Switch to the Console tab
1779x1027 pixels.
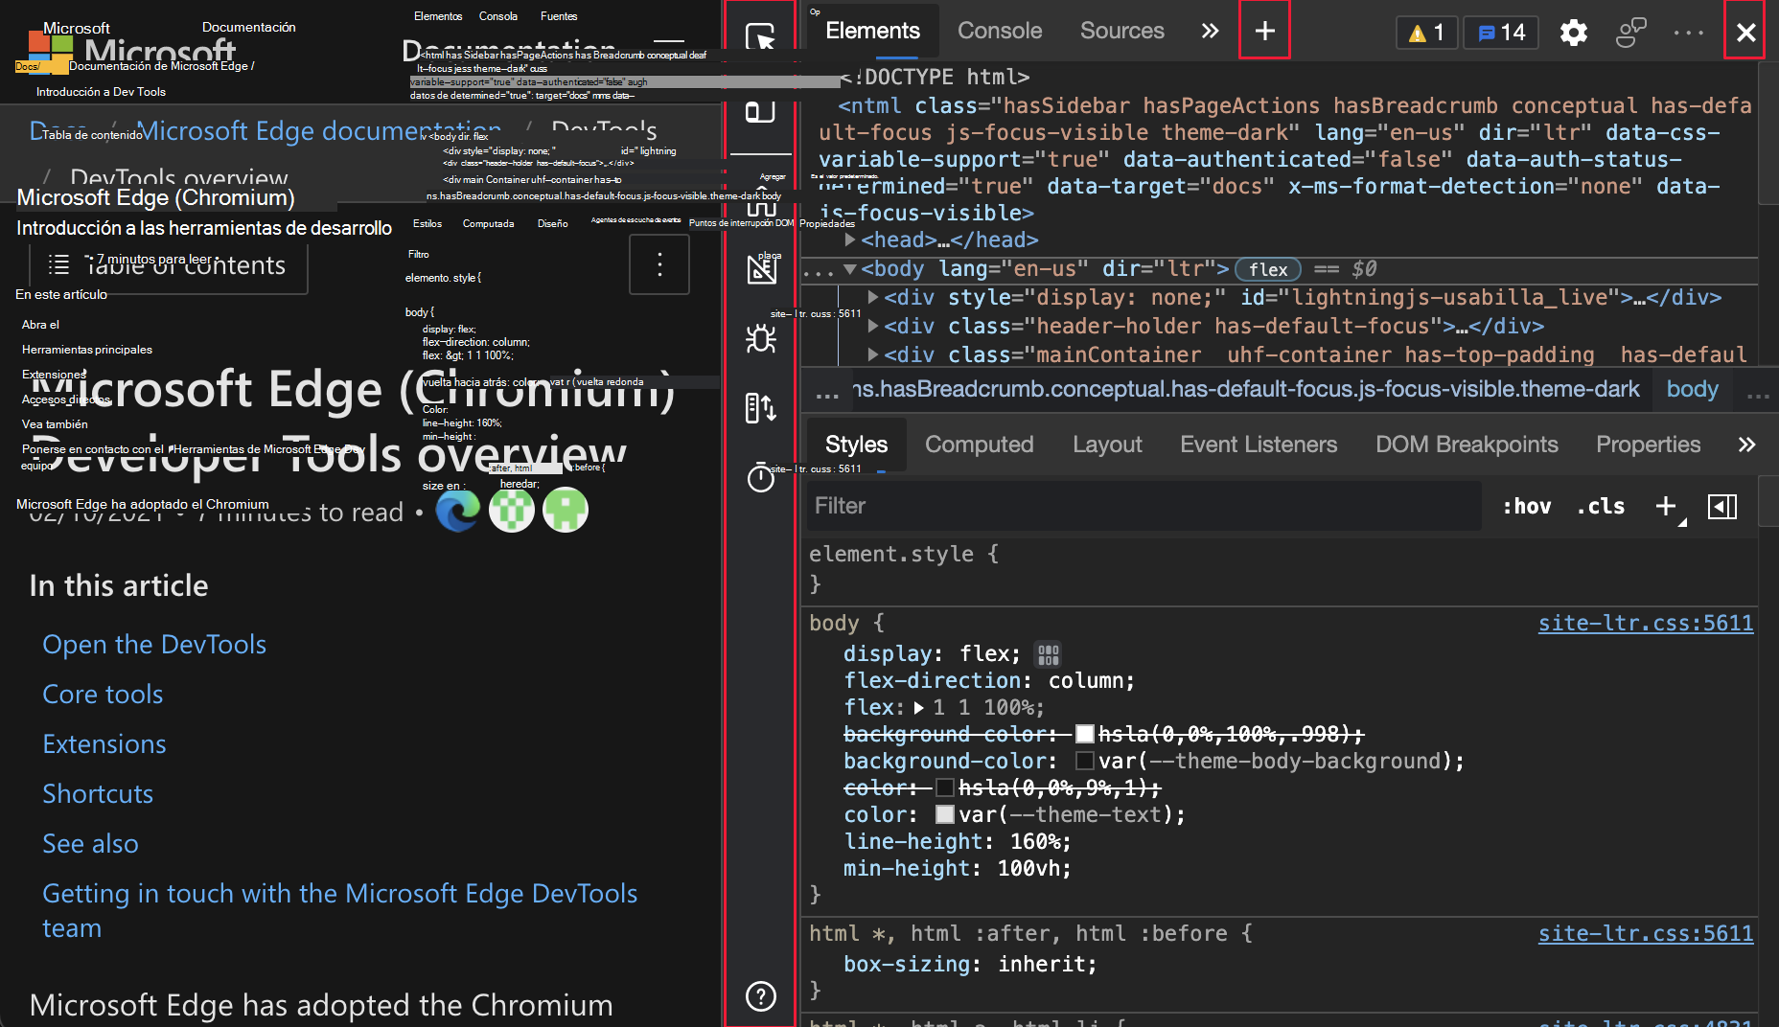pos(1000,31)
